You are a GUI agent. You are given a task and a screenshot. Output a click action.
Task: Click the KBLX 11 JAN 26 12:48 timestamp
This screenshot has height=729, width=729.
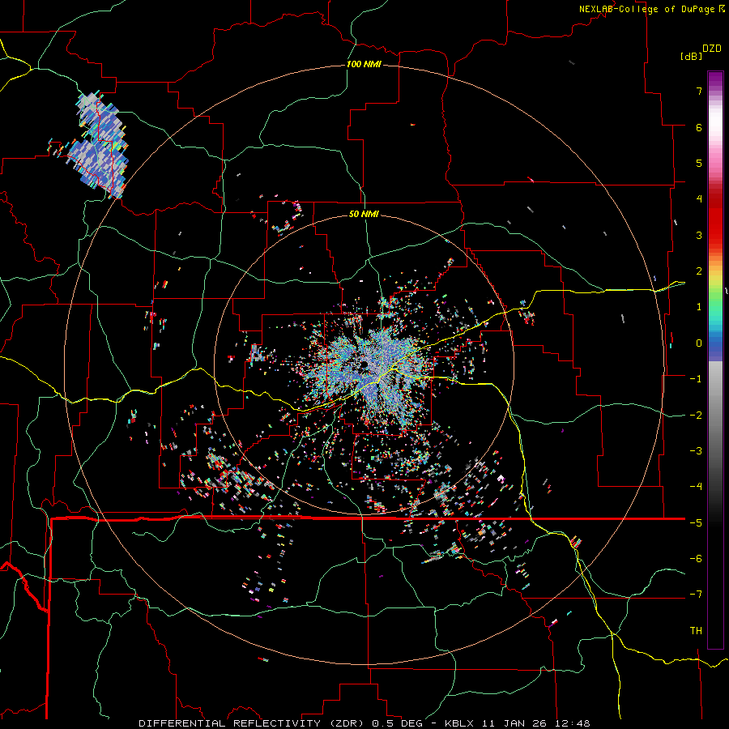click(x=518, y=723)
